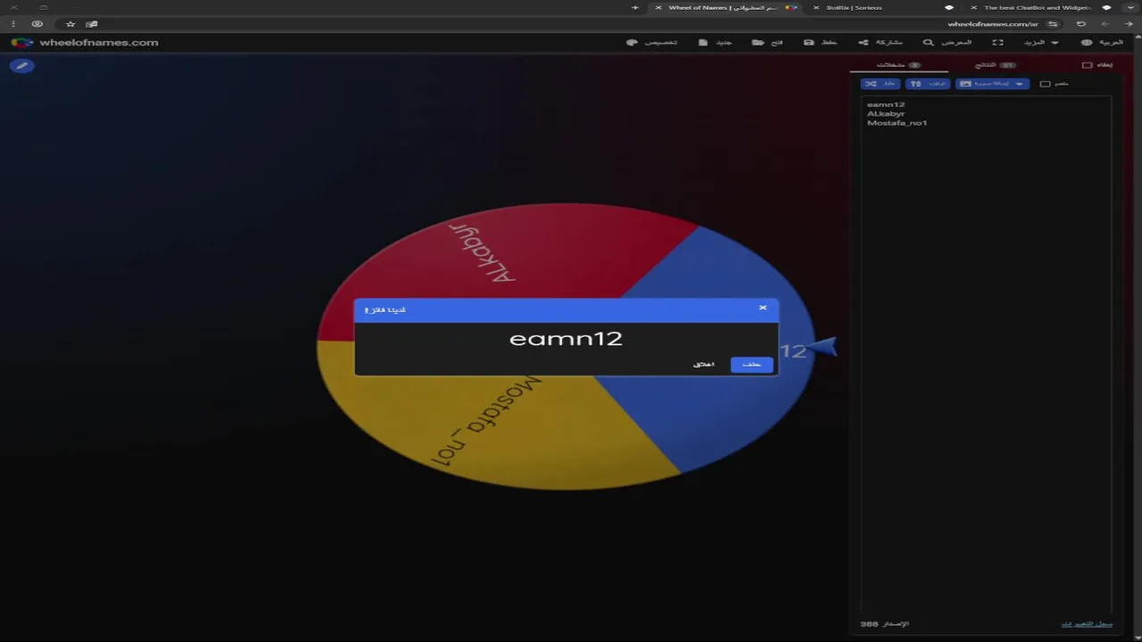
Task: Click the eye icon in browser toolbar
Action: (37, 24)
